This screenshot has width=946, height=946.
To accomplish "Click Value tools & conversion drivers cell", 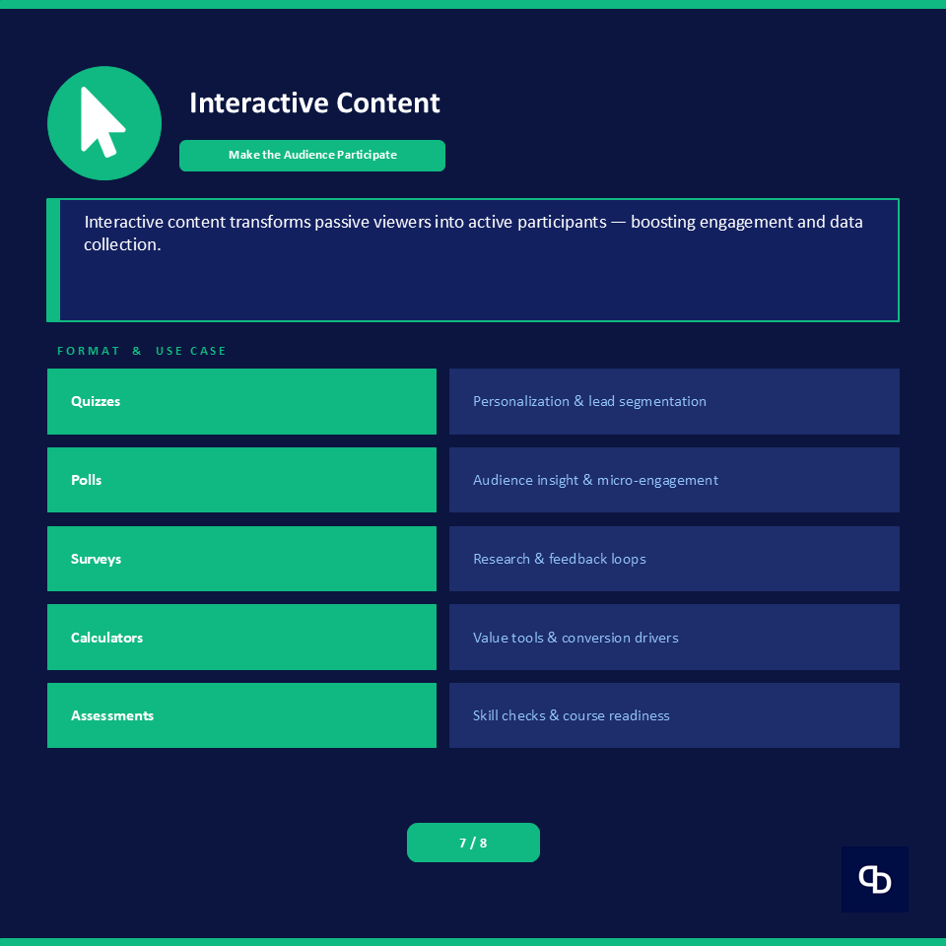I will click(x=674, y=638).
